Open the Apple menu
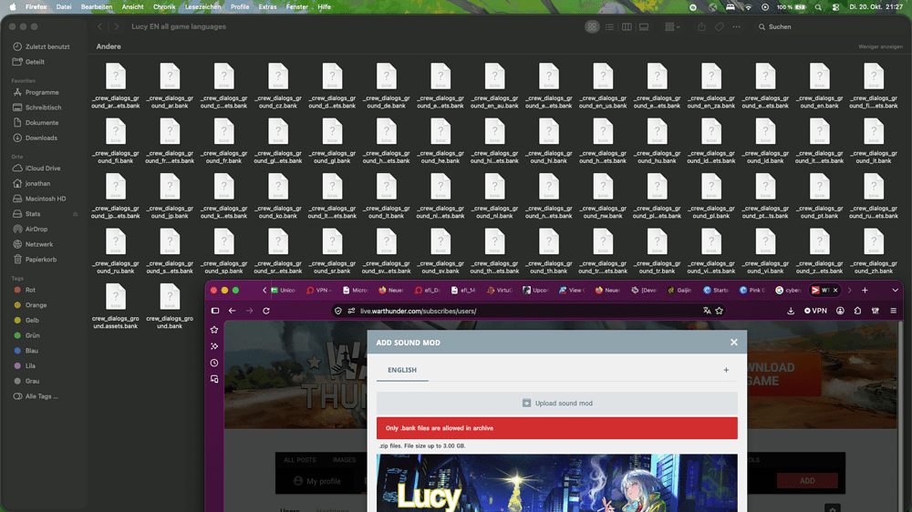The image size is (912, 512). pos(12,7)
